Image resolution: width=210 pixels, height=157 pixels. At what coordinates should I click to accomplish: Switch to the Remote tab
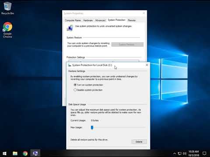tap(132, 20)
